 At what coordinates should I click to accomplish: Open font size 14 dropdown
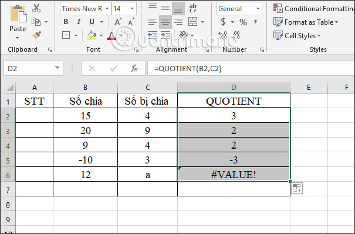132,9
